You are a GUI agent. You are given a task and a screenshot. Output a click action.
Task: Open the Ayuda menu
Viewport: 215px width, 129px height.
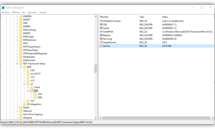42,12
